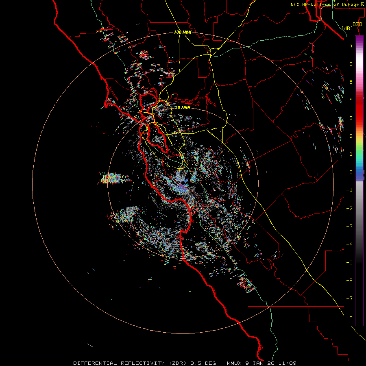Click the "-4" value on the color scale

pyautogui.click(x=349, y=244)
